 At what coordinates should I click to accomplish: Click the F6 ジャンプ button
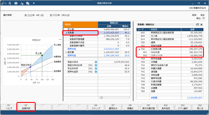pyautogui.click(x=96, y=107)
